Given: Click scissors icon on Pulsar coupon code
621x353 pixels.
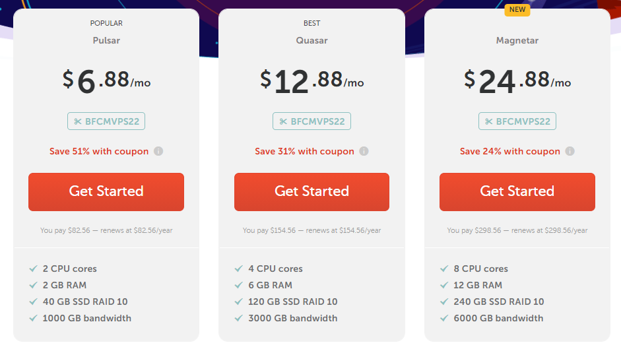Looking at the screenshot, I should (78, 121).
